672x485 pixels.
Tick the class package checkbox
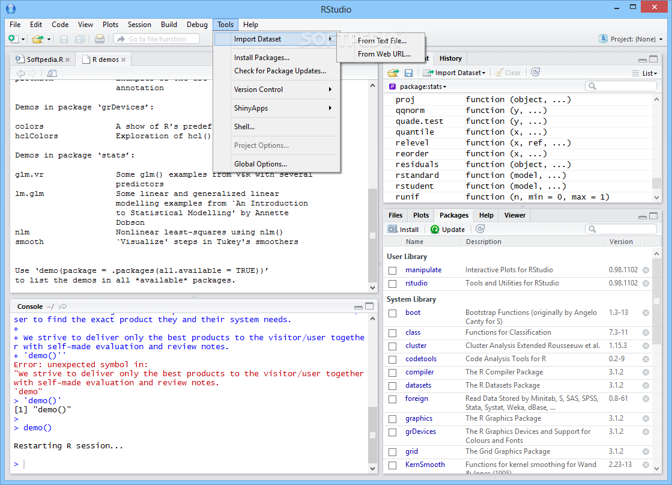393,333
